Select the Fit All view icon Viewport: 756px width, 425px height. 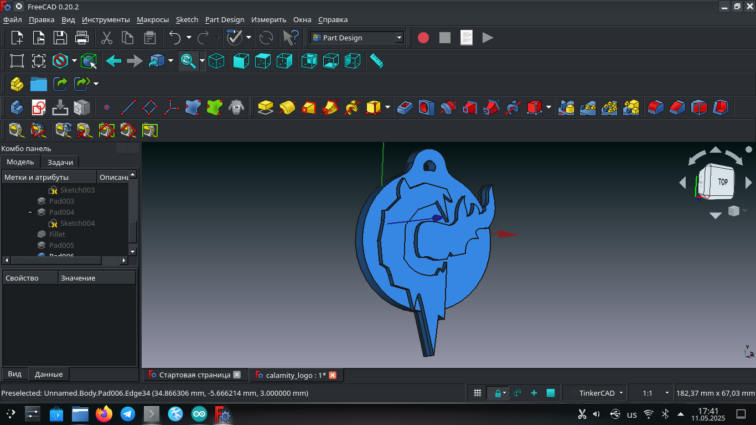pos(17,61)
